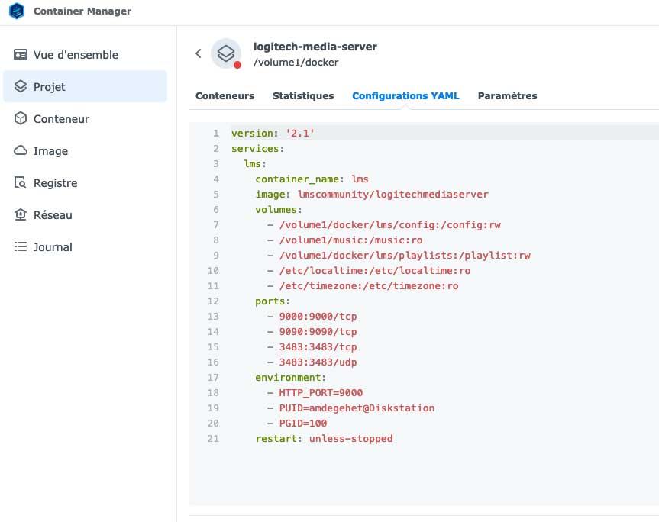Image resolution: width=659 pixels, height=522 pixels.
Task: Open Vue d'ensemble via its sidebar icon
Action: tap(21, 55)
